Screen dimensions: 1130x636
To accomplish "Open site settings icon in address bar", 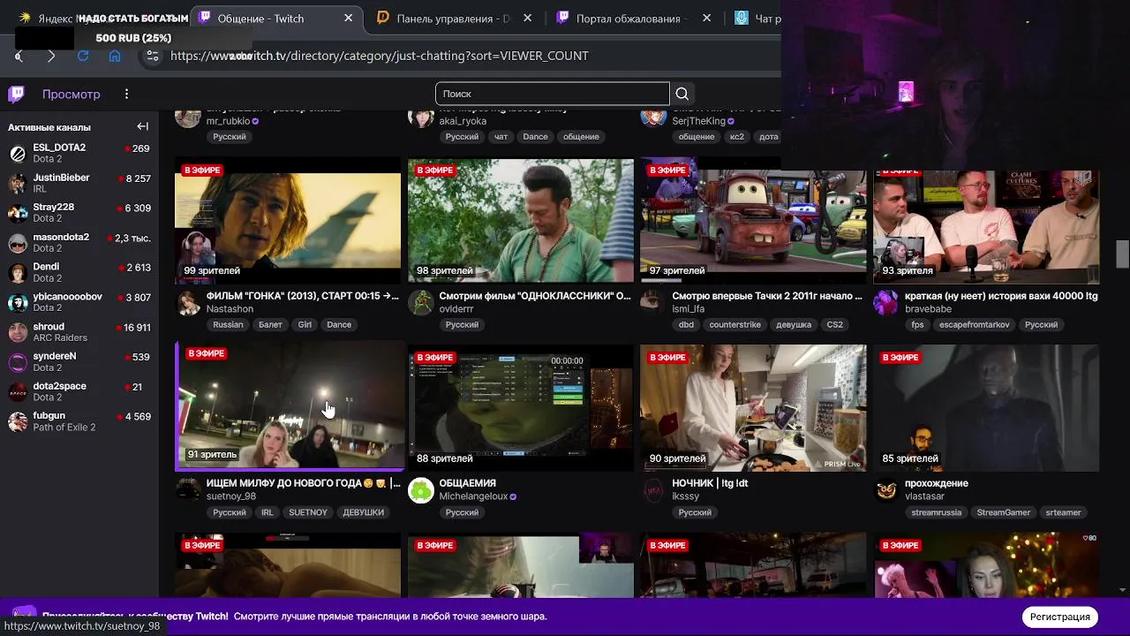I will coord(153,56).
